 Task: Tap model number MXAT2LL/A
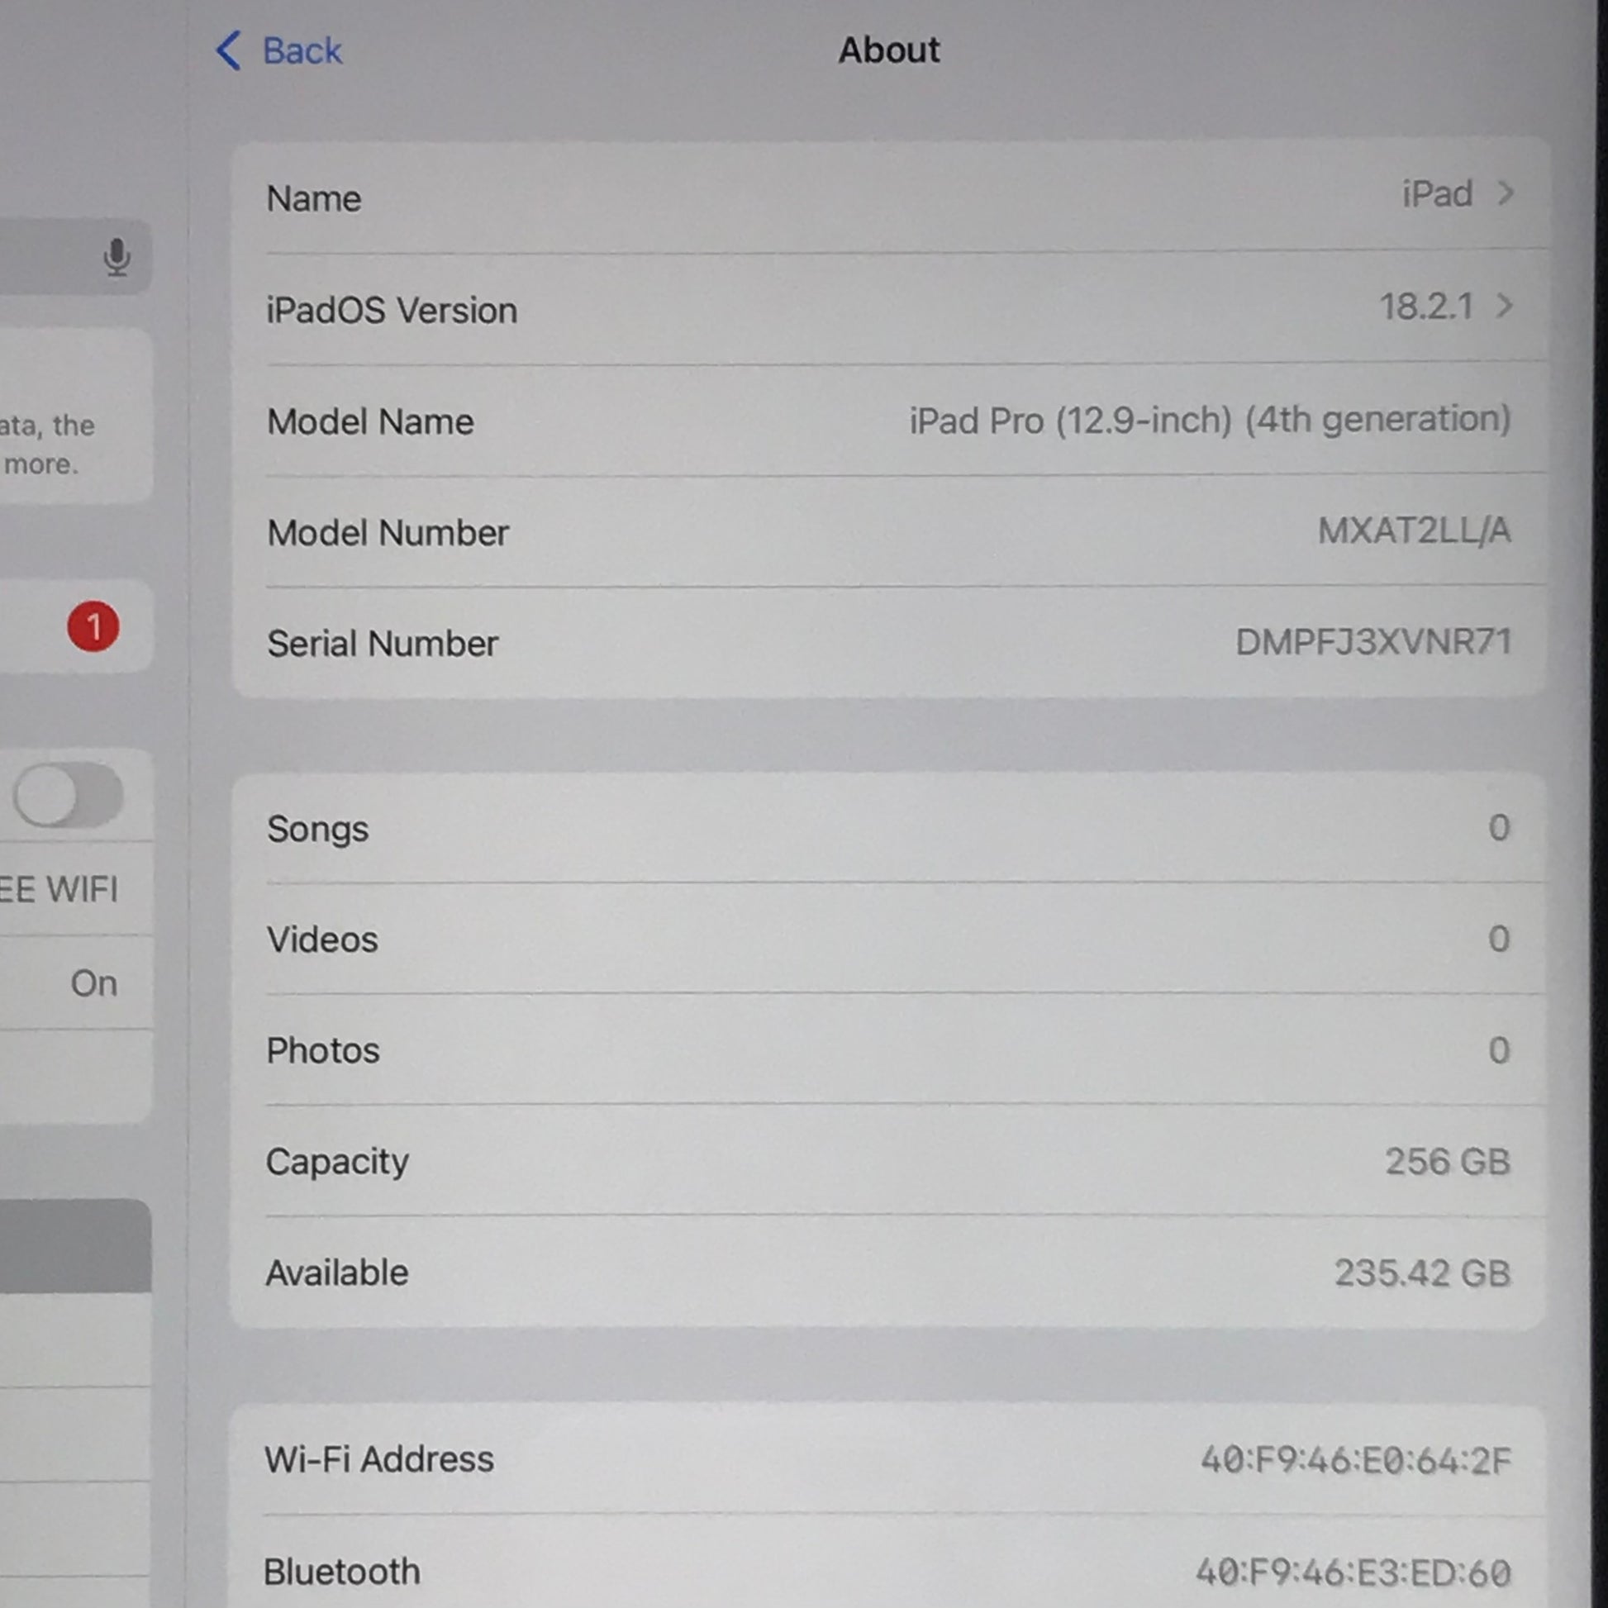[1415, 530]
